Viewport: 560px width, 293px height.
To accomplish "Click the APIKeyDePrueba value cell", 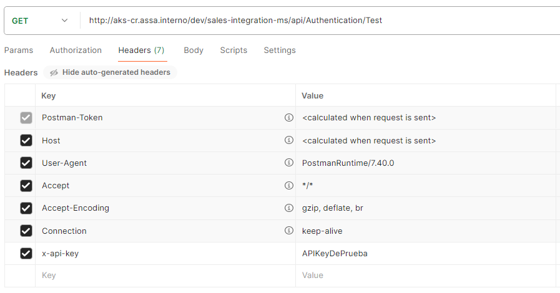I will tap(426, 254).
